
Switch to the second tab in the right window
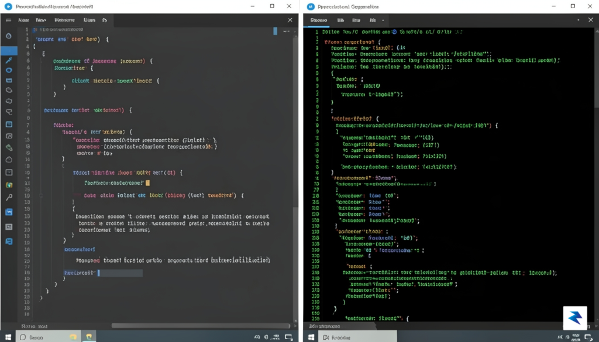(340, 20)
